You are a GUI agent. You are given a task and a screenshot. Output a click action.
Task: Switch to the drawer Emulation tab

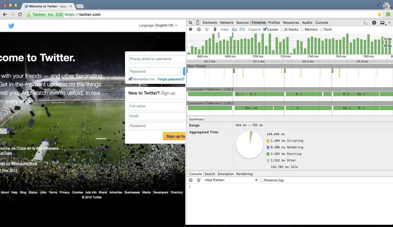226,174
